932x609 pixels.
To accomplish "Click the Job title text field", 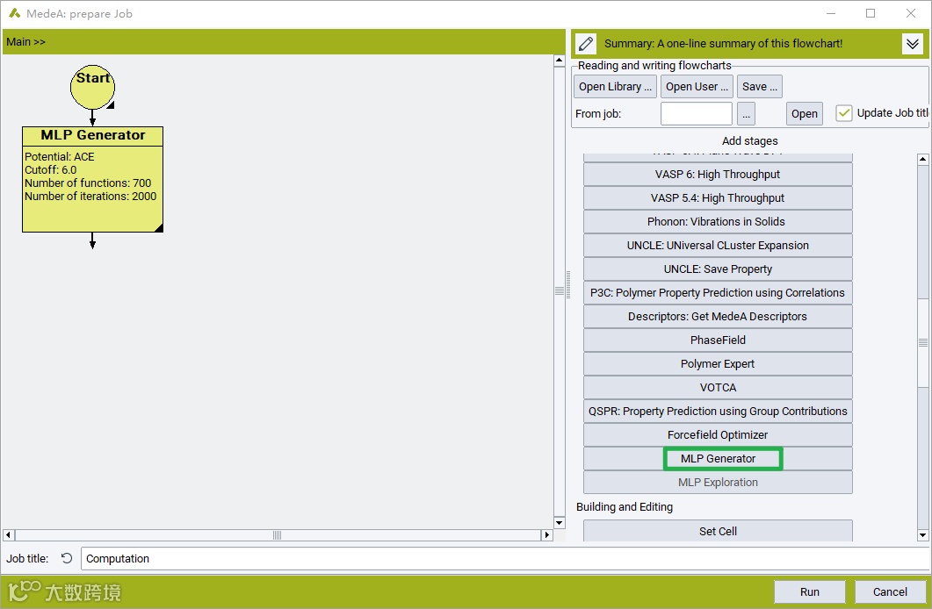I will (505, 559).
